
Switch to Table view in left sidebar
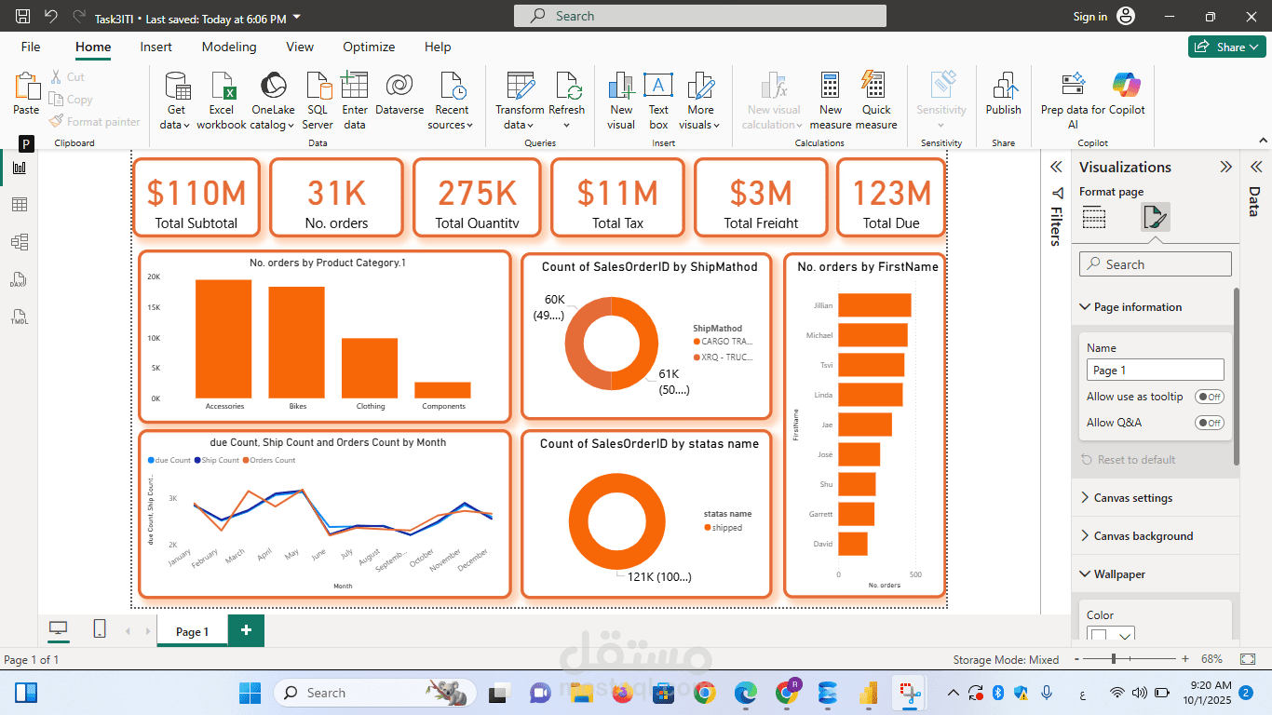(x=20, y=205)
